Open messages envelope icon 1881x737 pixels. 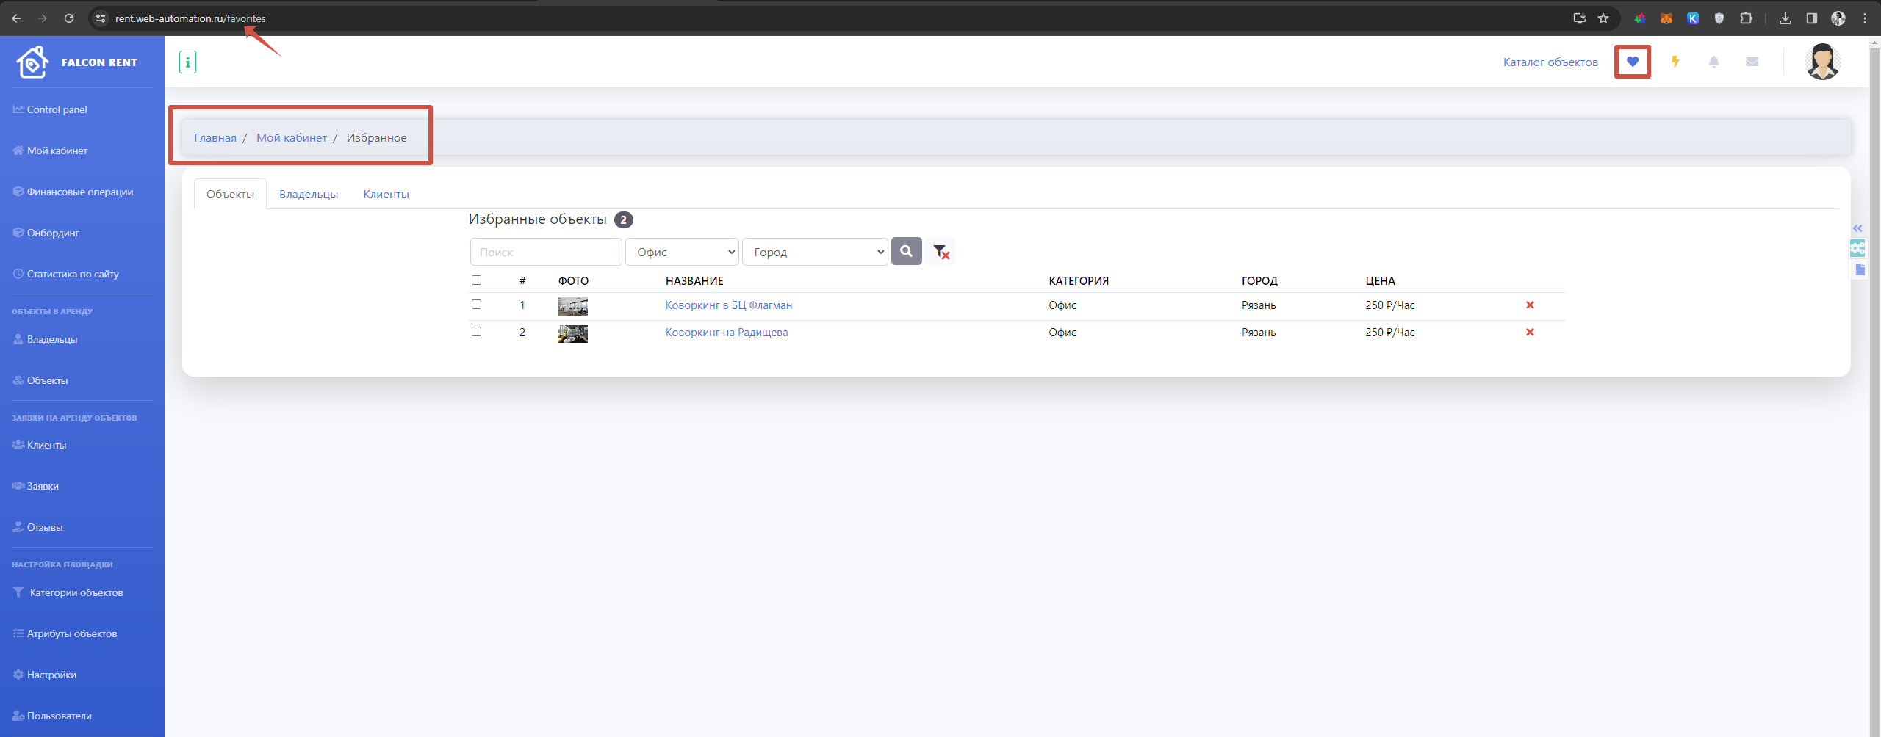point(1752,62)
